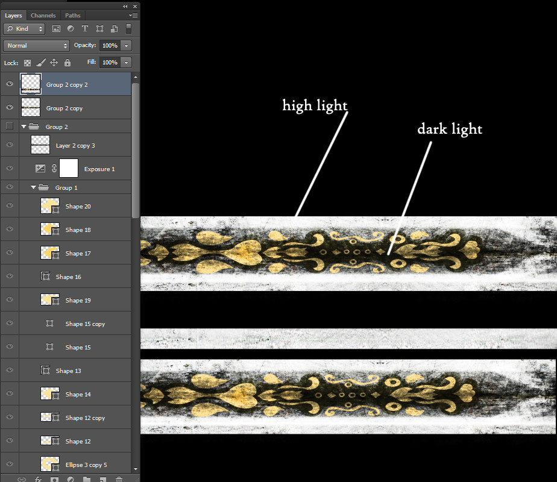Image resolution: width=557 pixels, height=482 pixels.
Task: Open the Normal blend mode dropdown
Action: point(36,45)
